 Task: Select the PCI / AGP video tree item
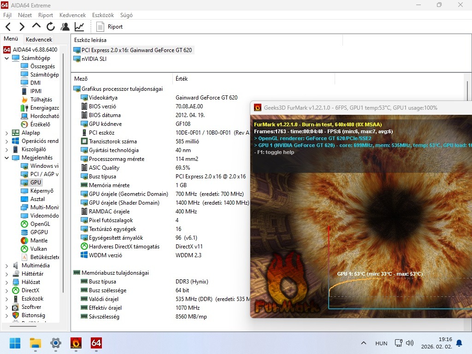(x=40, y=174)
